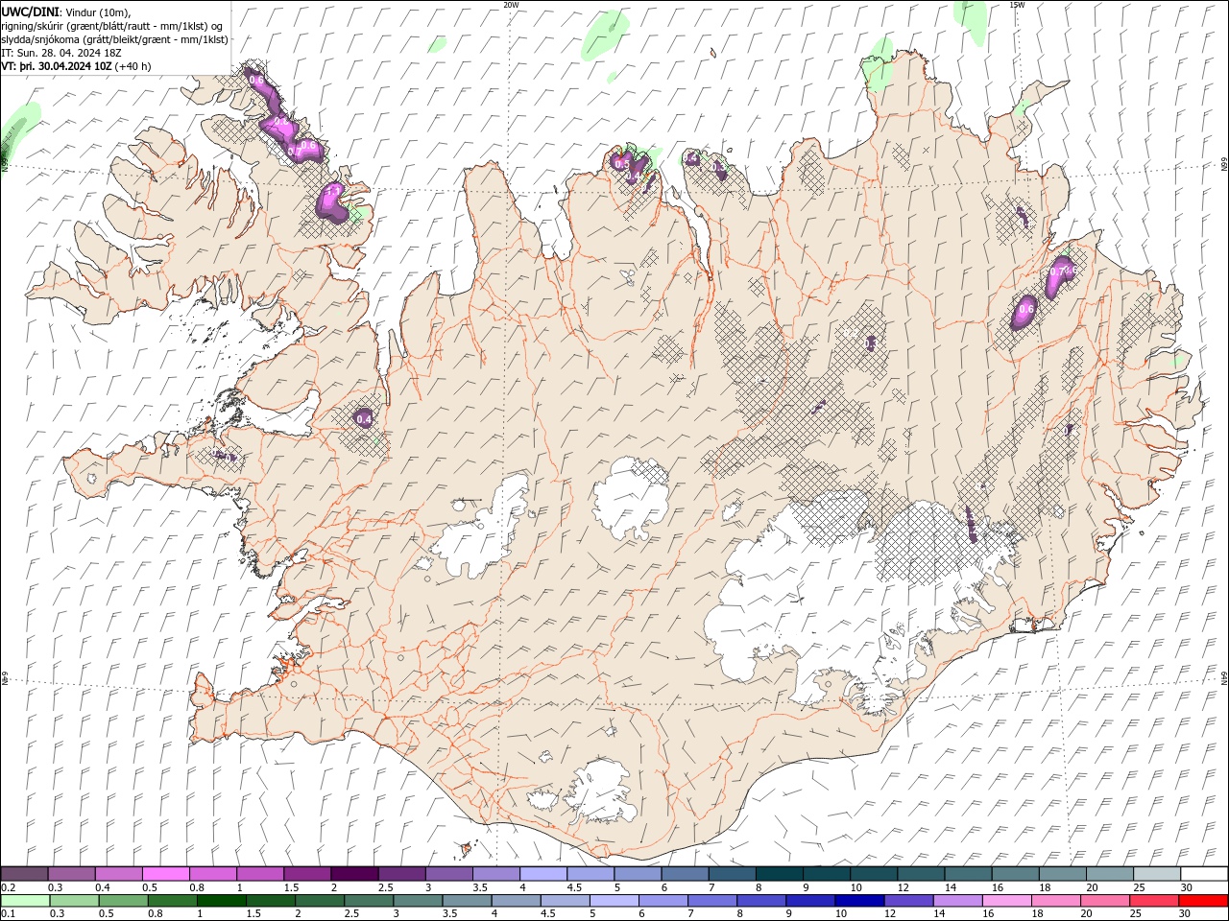This screenshot has width=1229, height=921.
Task: Click the valid time 'VT: þri. 30.04.2024 10Z' text
Action: tap(56, 66)
